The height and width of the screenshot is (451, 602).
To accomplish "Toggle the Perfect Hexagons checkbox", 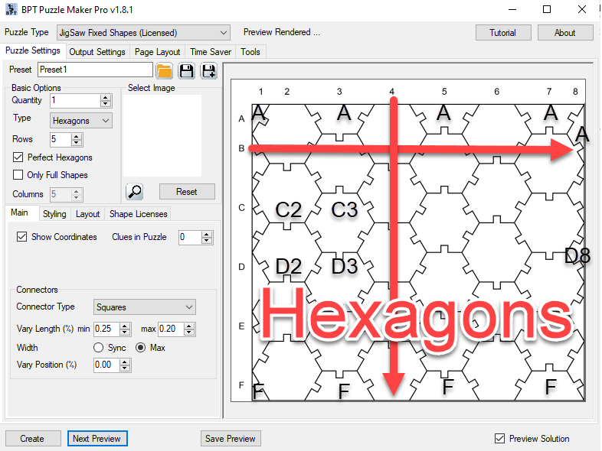I will [18, 157].
